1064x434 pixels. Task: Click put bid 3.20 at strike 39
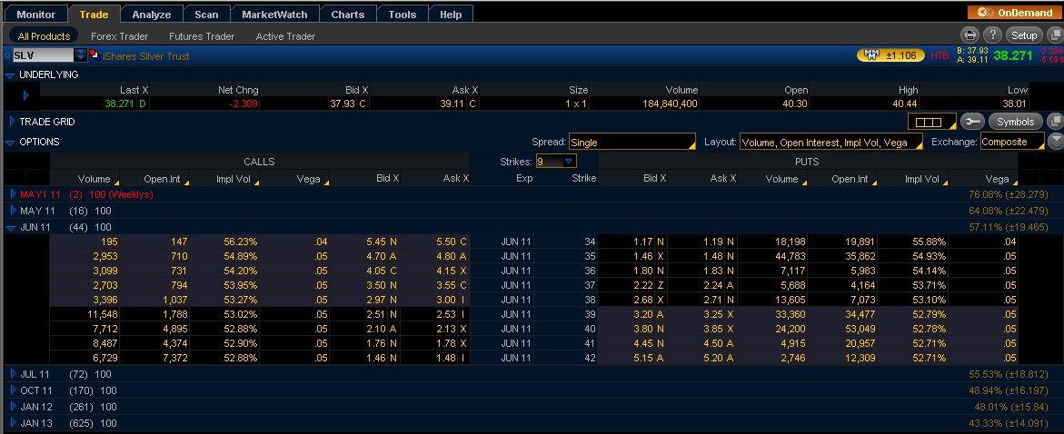click(x=643, y=314)
